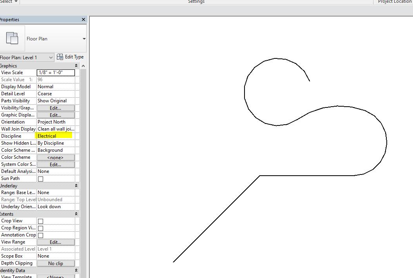Image resolution: width=413 pixels, height=278 pixels.
Task: Collapse the Identity Data section
Action: tap(76, 271)
